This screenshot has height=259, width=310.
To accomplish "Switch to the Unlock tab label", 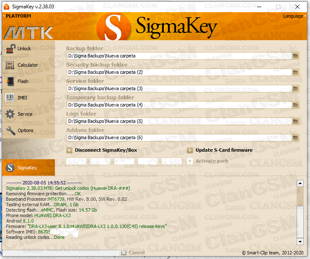I will [x=24, y=49].
